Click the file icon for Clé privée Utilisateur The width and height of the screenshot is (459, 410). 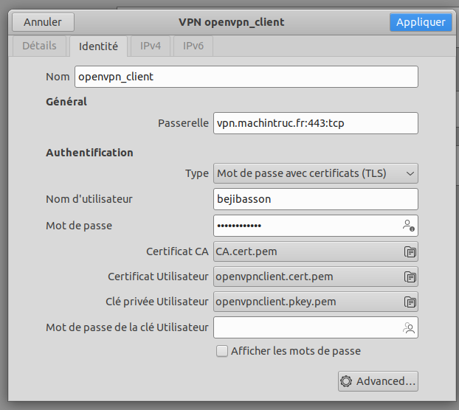(410, 302)
